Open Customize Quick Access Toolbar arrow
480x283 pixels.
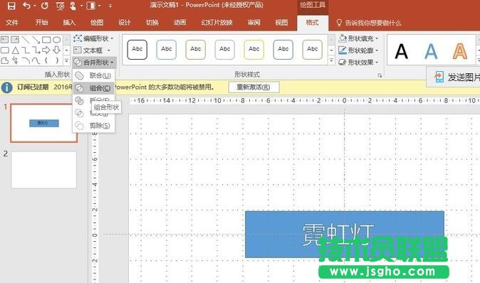[110, 6]
